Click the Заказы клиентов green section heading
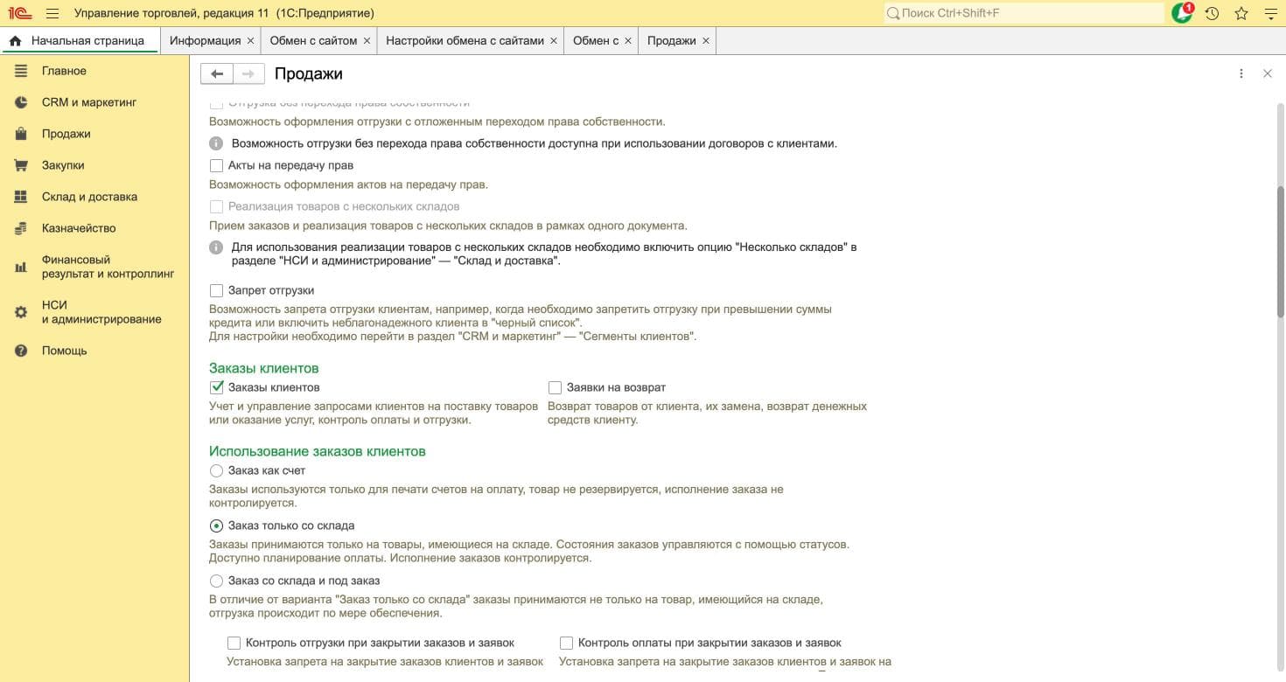 (x=263, y=368)
